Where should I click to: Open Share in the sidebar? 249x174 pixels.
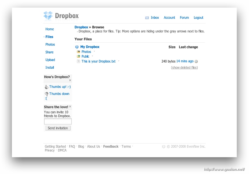pos(49,52)
